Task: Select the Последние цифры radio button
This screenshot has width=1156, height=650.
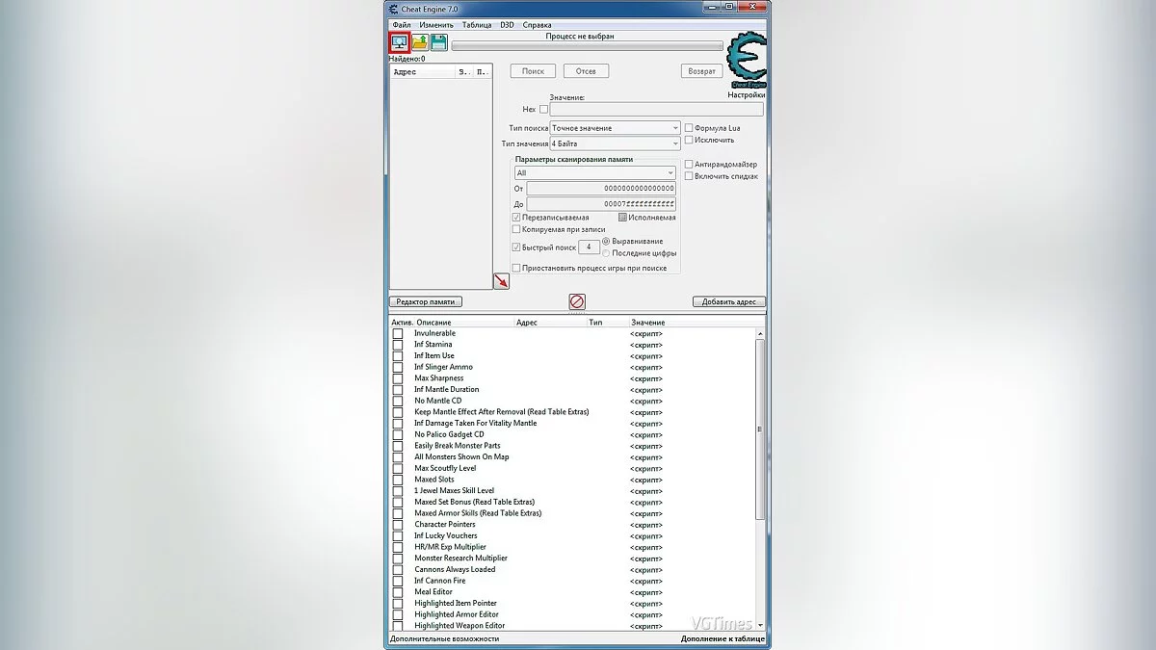Action: point(606,253)
